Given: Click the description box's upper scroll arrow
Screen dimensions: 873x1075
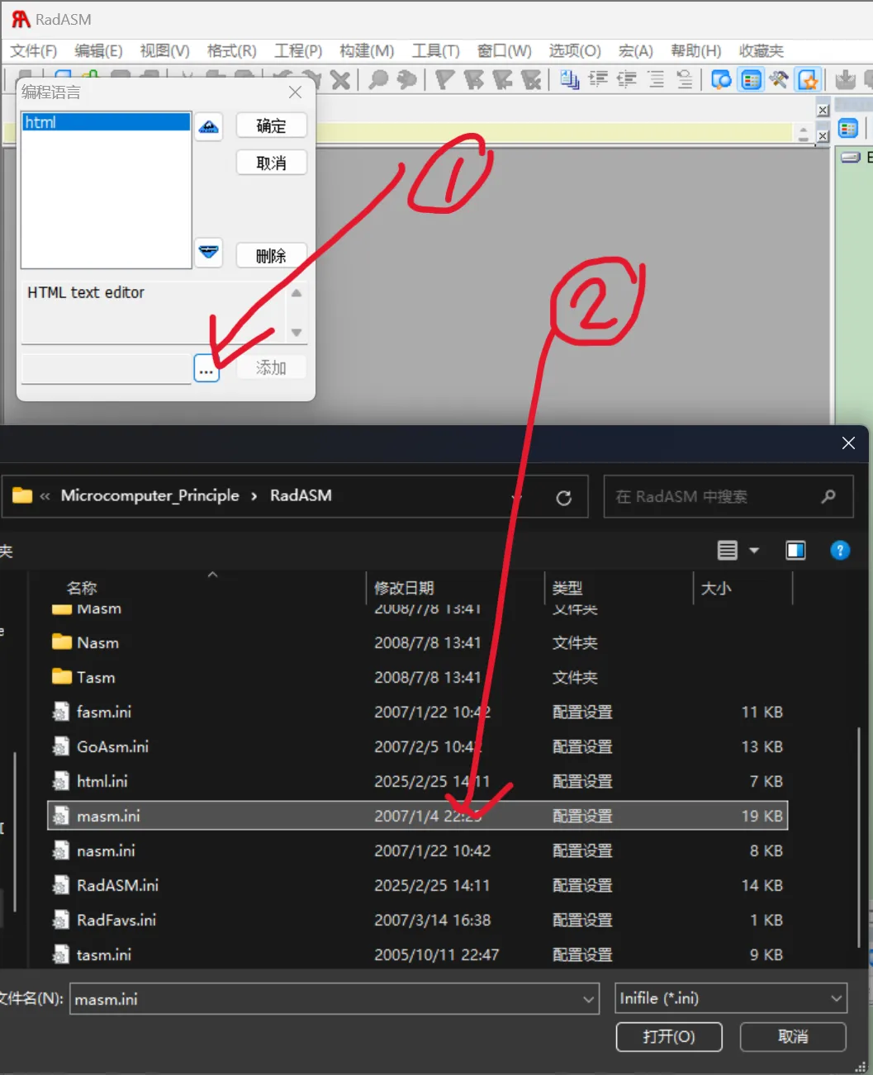Looking at the screenshot, I should coord(297,293).
